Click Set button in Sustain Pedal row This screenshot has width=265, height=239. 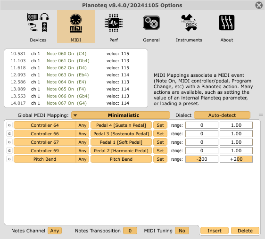160,125
